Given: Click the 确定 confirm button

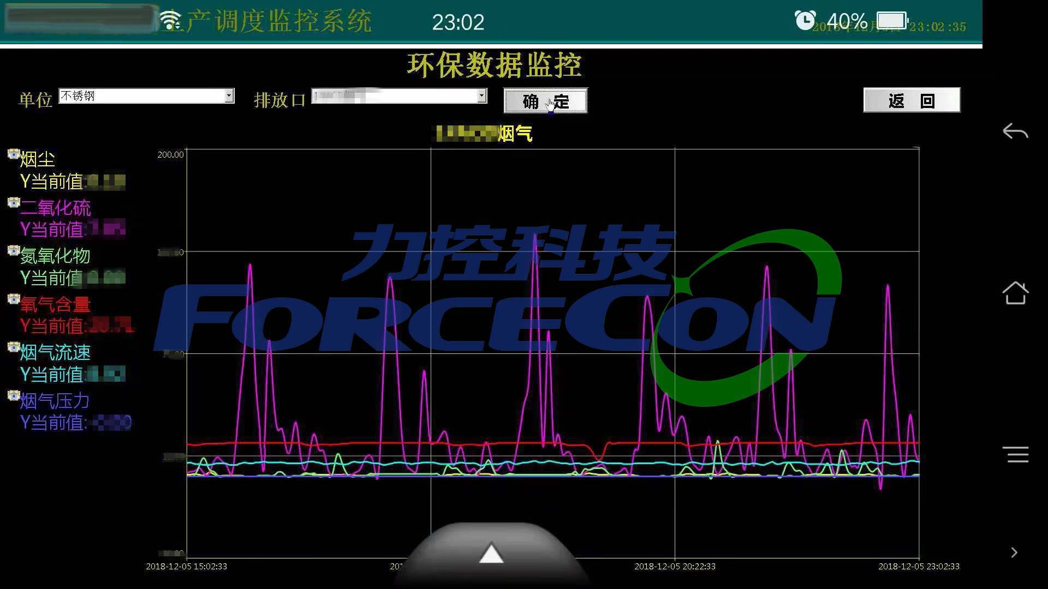Looking at the screenshot, I should tap(545, 101).
